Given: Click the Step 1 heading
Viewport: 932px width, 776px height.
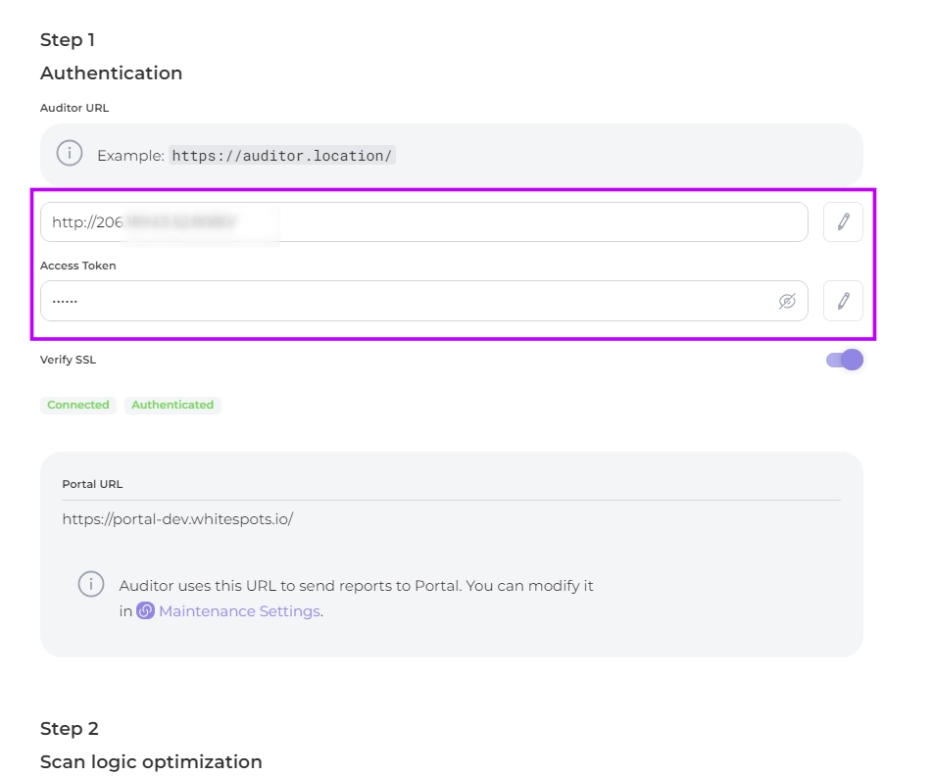Looking at the screenshot, I should 68,40.
